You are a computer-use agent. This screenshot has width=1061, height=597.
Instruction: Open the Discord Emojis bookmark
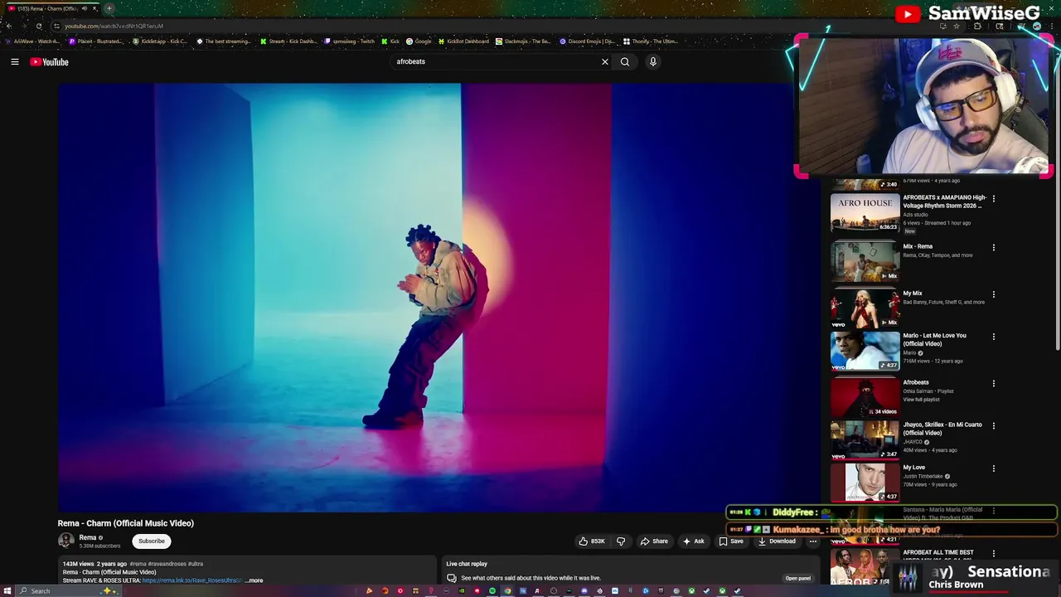click(587, 41)
